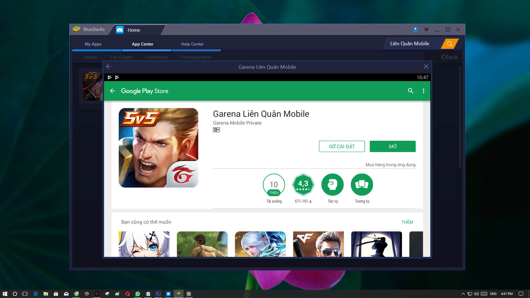The width and height of the screenshot is (530, 298).
Task: Show hidden icons in the system tray
Action: pyautogui.click(x=463, y=294)
